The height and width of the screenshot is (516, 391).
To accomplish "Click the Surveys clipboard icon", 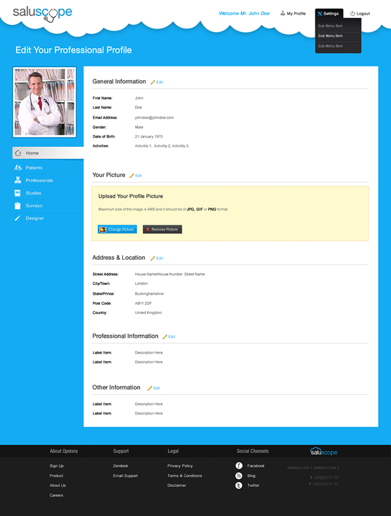I will 18,206.
